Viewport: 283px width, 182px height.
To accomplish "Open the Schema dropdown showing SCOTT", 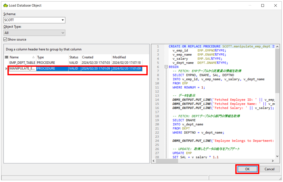I will pos(62,20).
